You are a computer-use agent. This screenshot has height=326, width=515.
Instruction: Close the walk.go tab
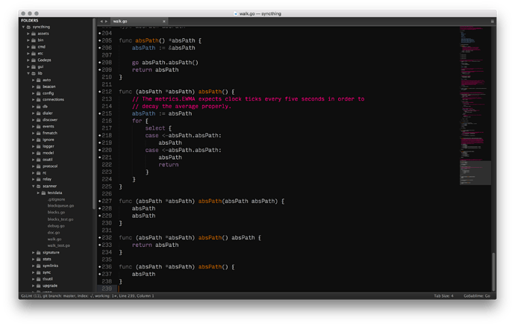tap(164, 22)
